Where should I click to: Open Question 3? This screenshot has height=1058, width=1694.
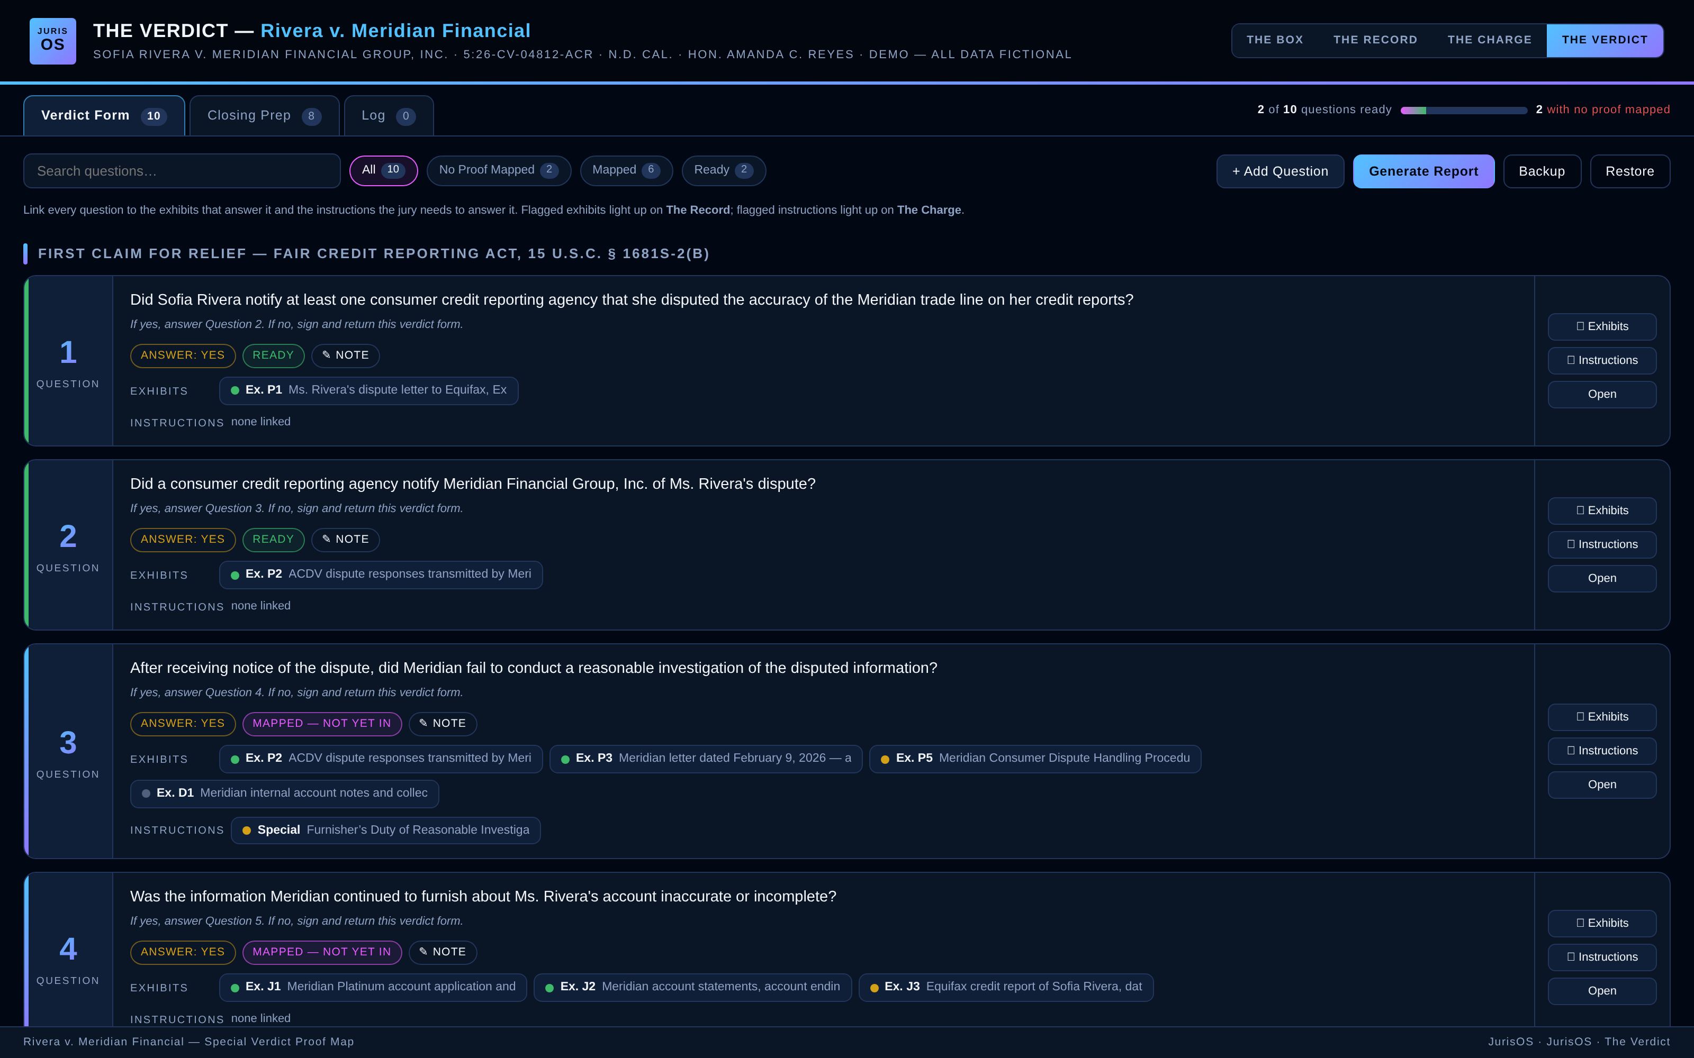[1601, 785]
